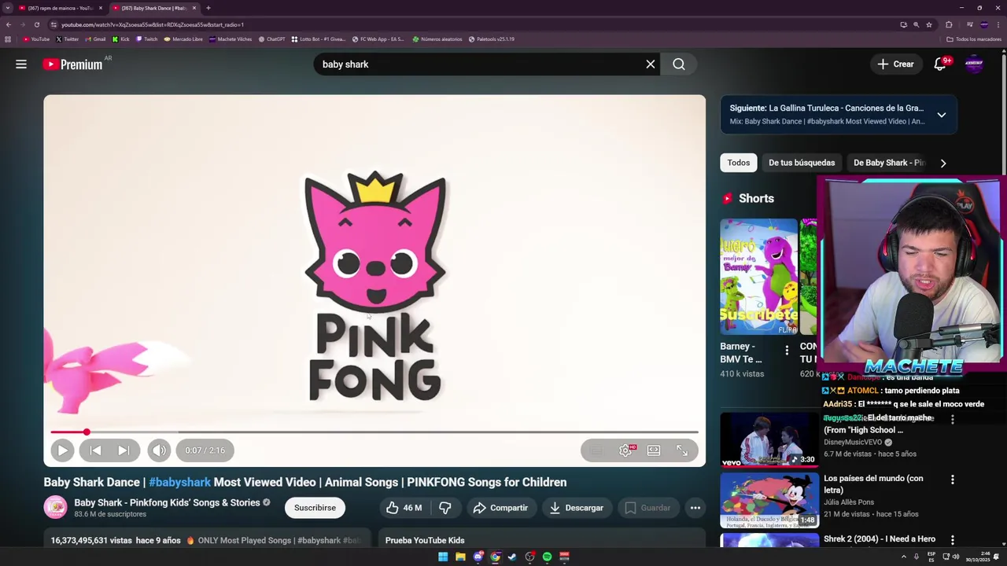Bookmark this page with the star icon
This screenshot has width=1007, height=566.
coord(929,24)
